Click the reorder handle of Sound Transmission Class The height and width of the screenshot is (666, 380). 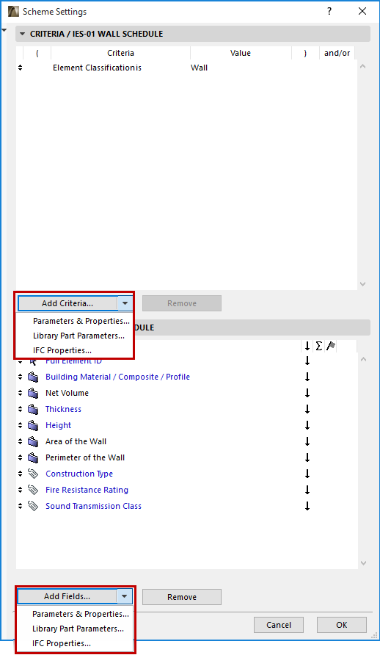(20, 506)
